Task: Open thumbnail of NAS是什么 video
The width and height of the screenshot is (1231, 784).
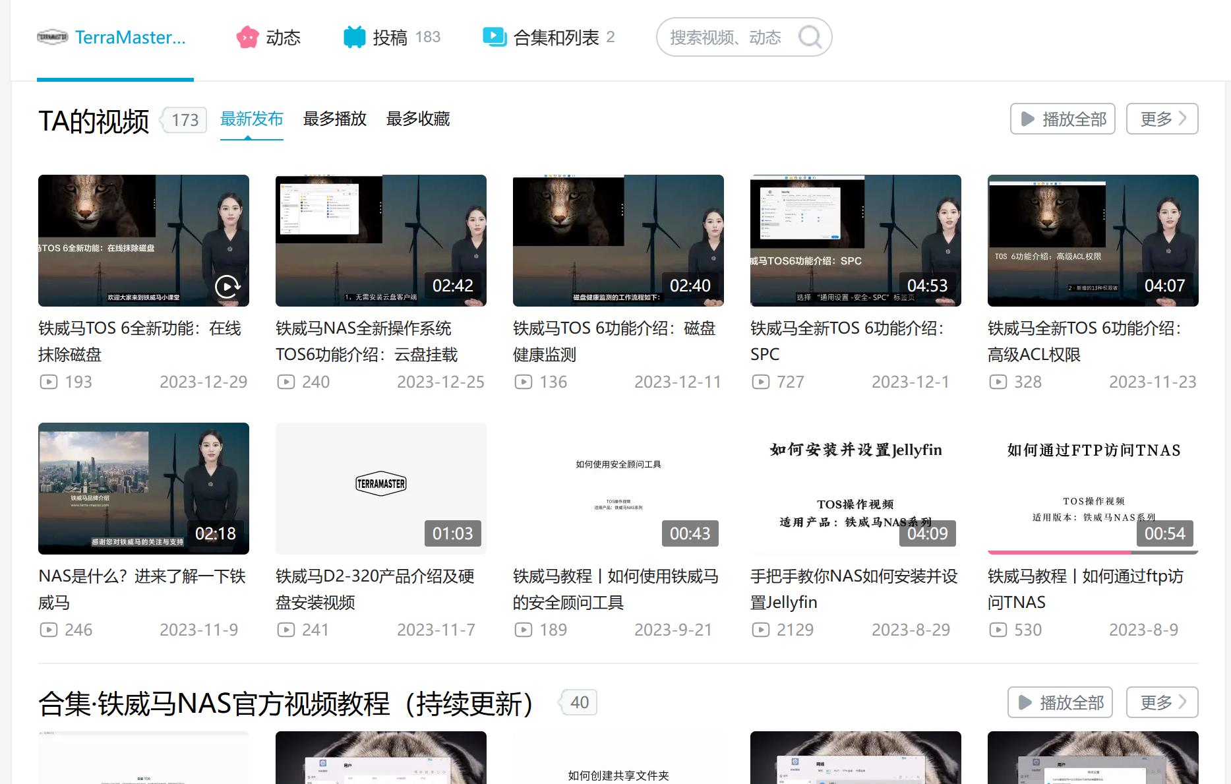Action: [x=144, y=489]
